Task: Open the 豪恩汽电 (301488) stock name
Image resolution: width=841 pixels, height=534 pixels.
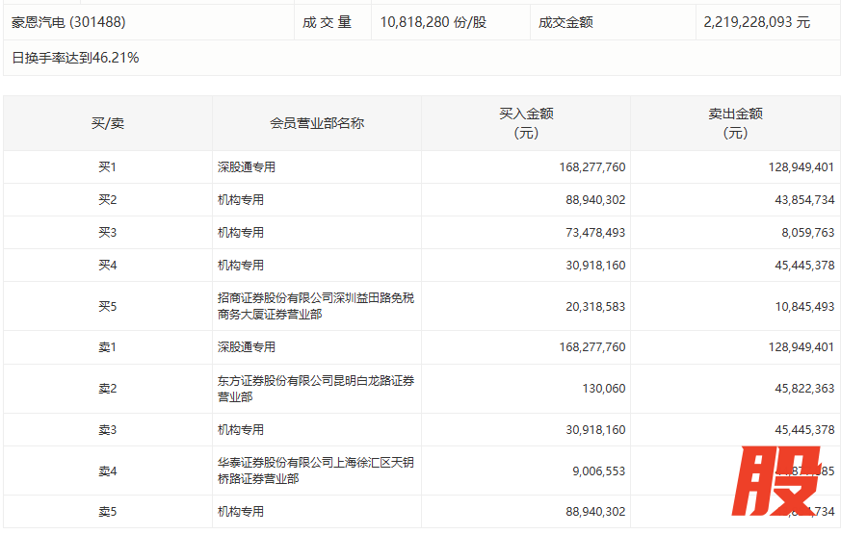Action: pyautogui.click(x=68, y=21)
